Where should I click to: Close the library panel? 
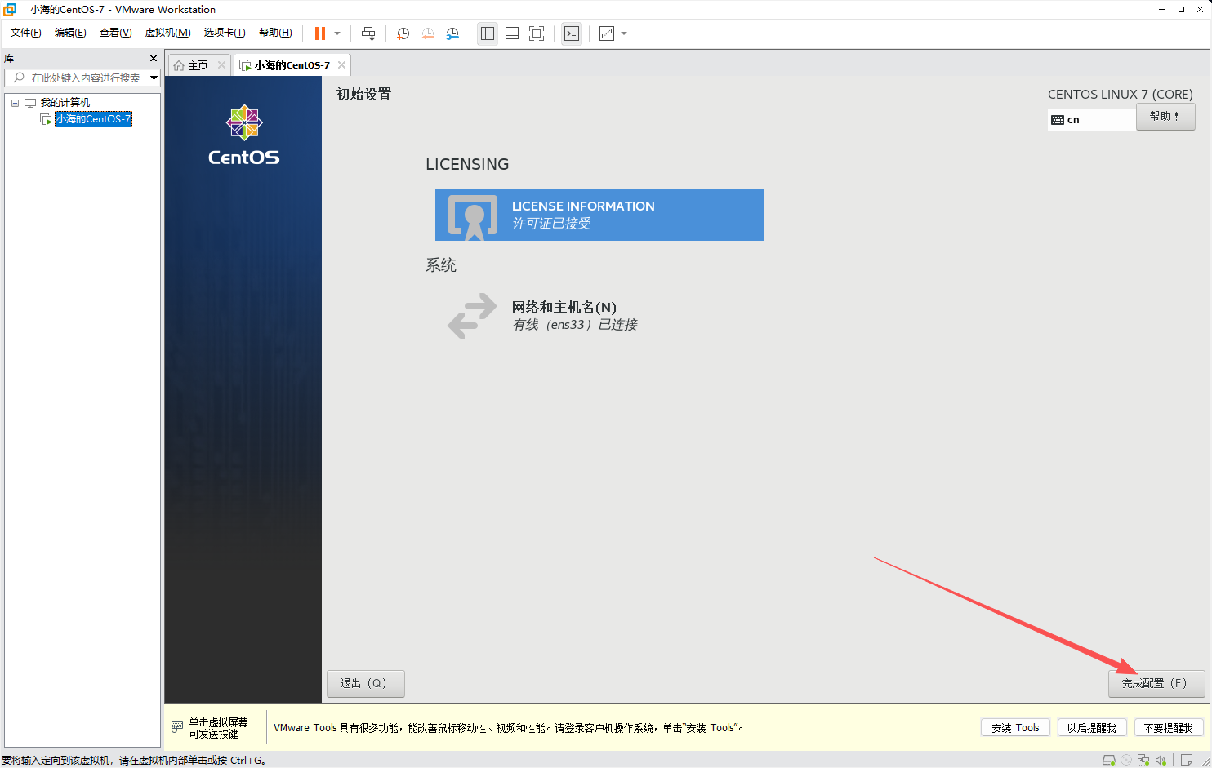click(x=154, y=59)
